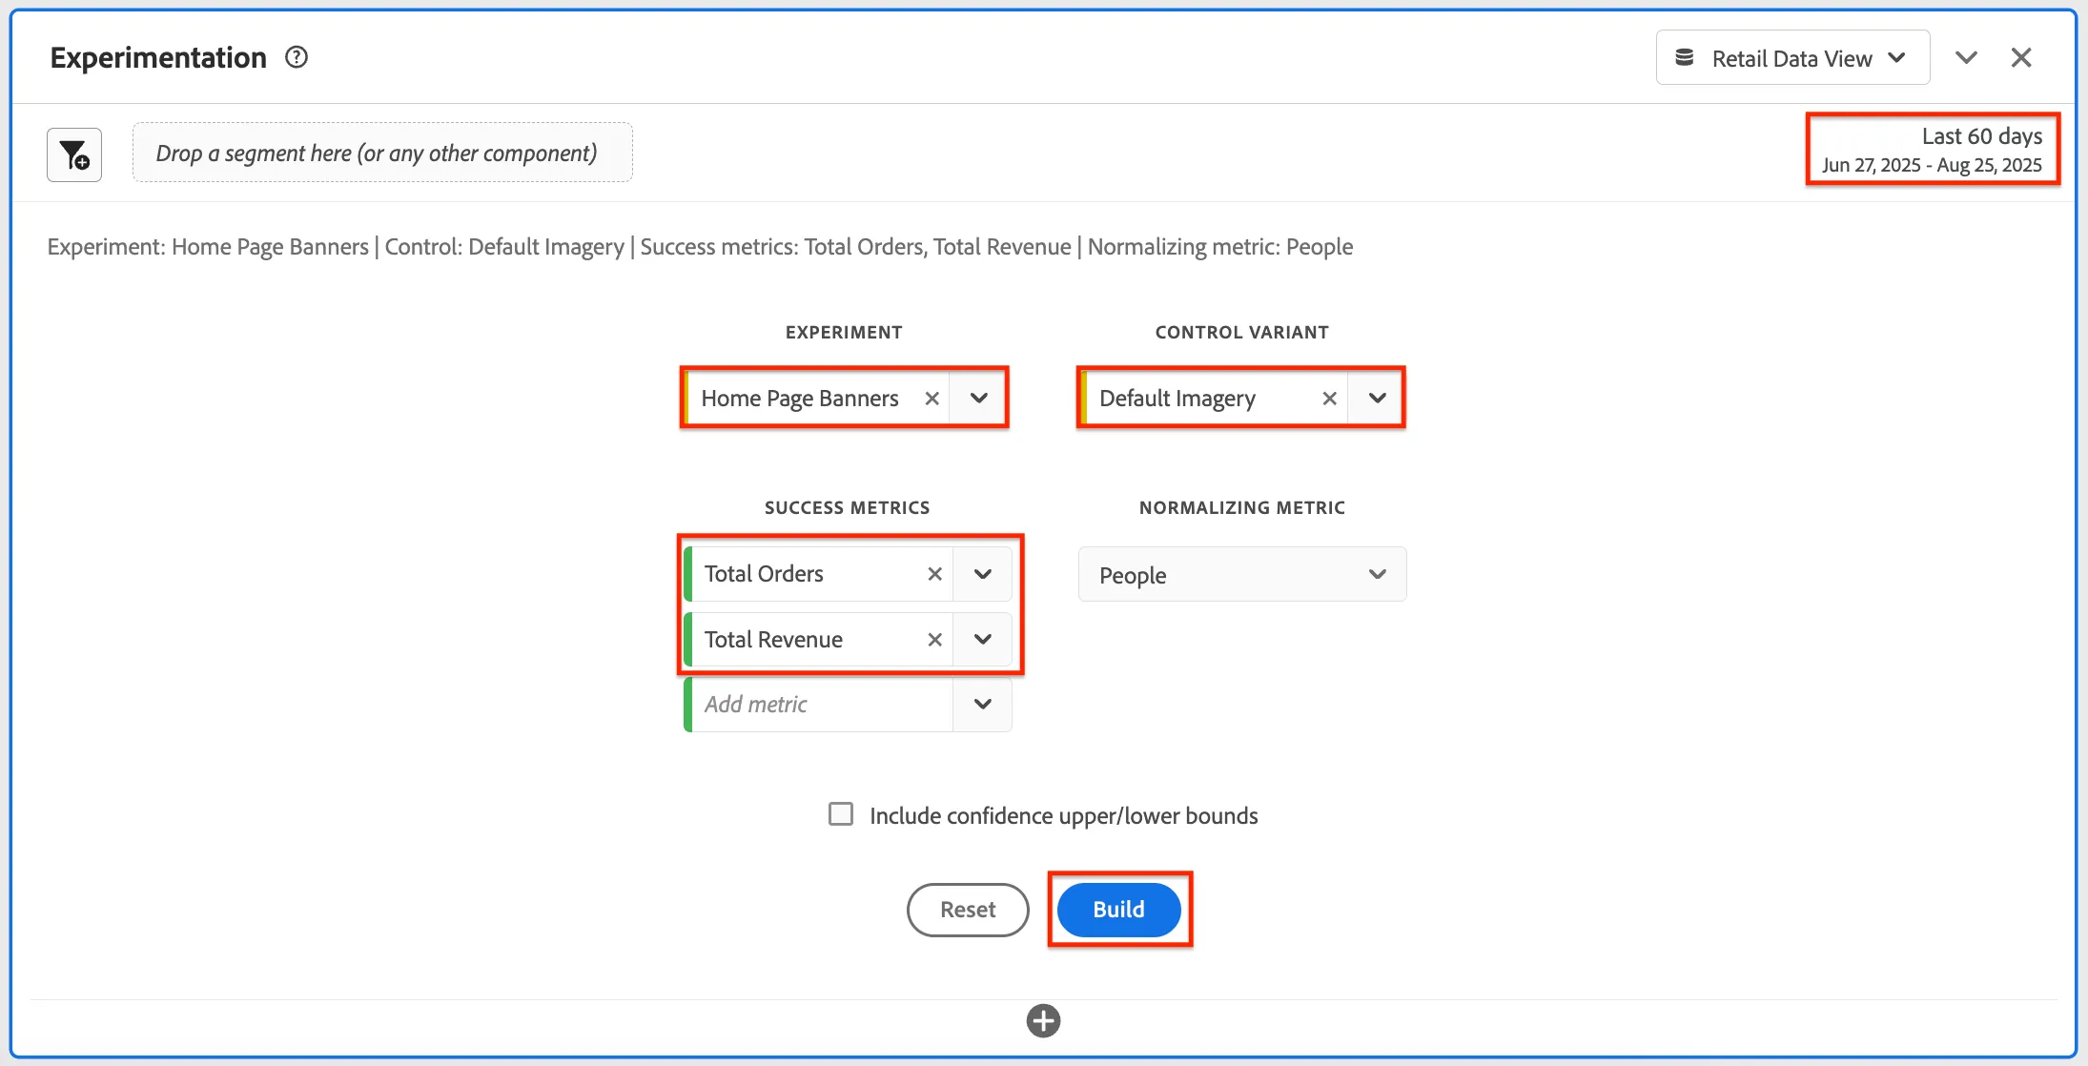
Task: Click the segment drop zone field
Action: (382, 153)
